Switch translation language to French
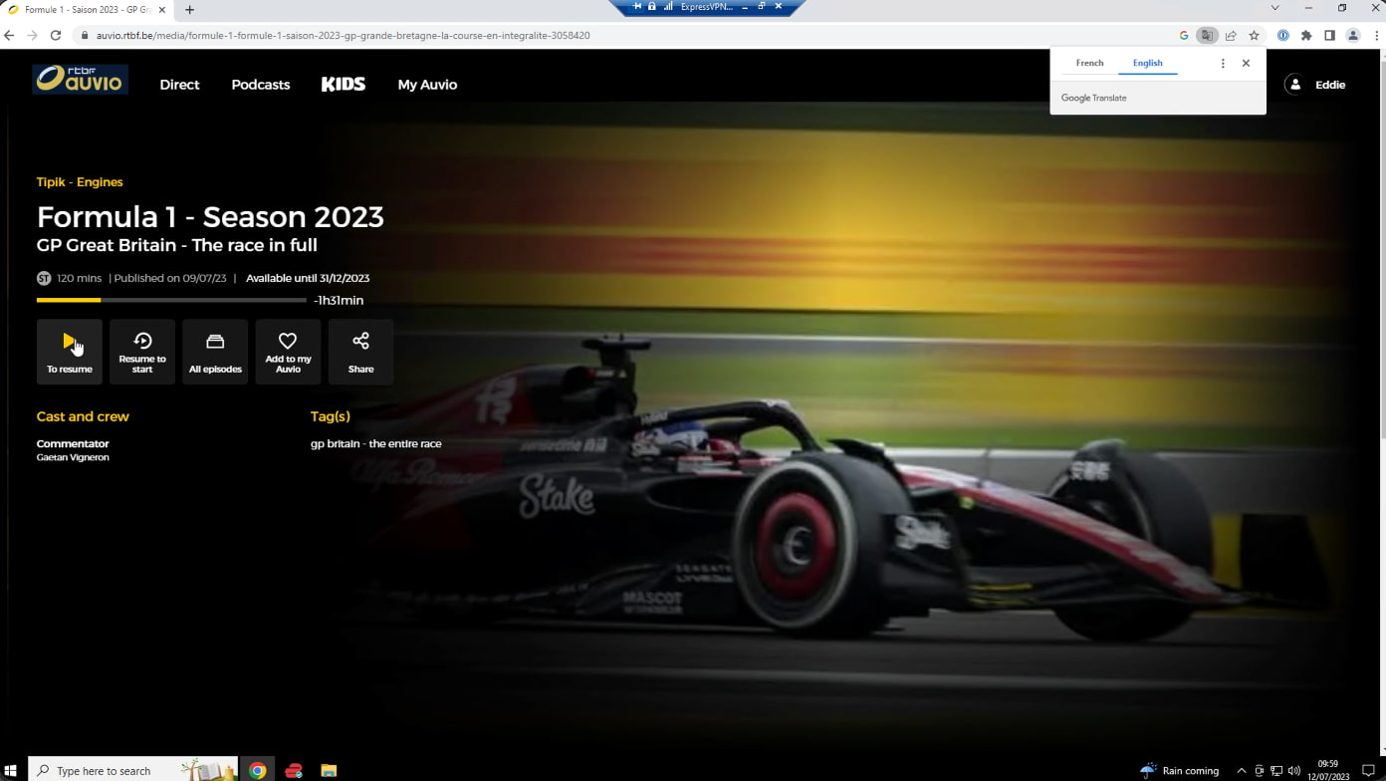This screenshot has width=1386, height=781. click(1088, 62)
